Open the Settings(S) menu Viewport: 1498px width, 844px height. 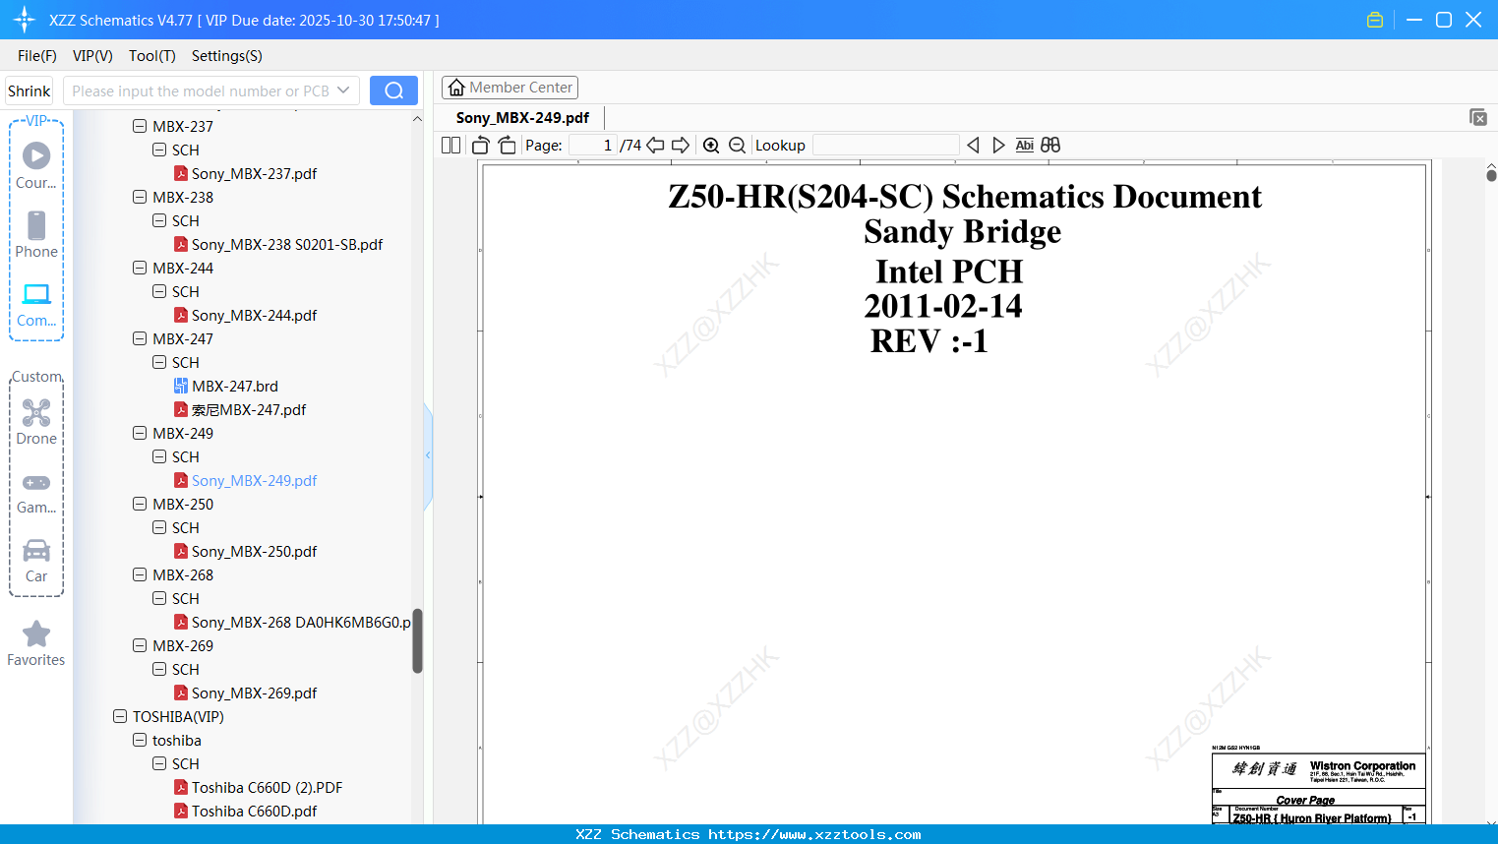click(227, 56)
